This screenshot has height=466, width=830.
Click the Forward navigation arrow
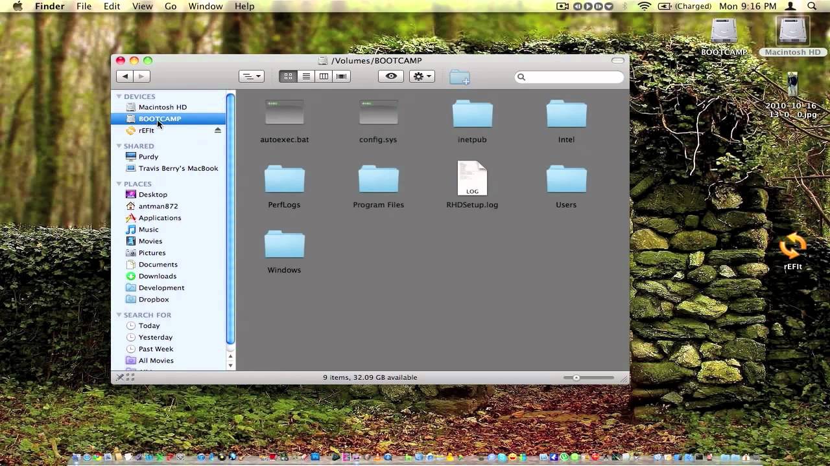point(142,76)
